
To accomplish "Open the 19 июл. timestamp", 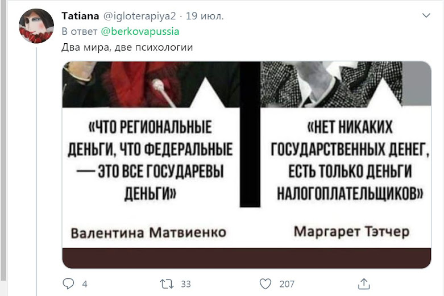I will (205, 16).
